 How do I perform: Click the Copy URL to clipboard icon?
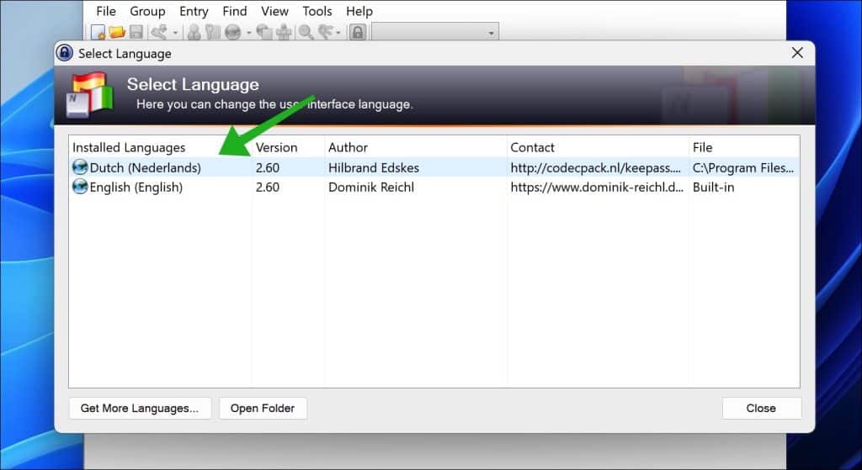(x=264, y=33)
